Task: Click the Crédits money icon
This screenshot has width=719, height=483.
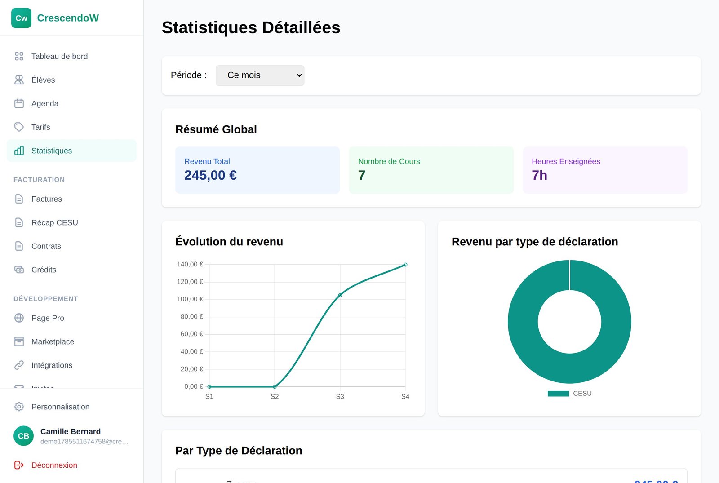Action: [19, 270]
